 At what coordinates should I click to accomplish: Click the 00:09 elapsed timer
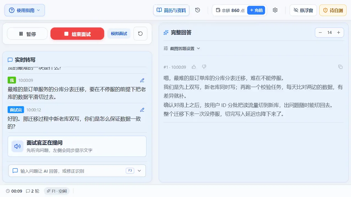14,191
